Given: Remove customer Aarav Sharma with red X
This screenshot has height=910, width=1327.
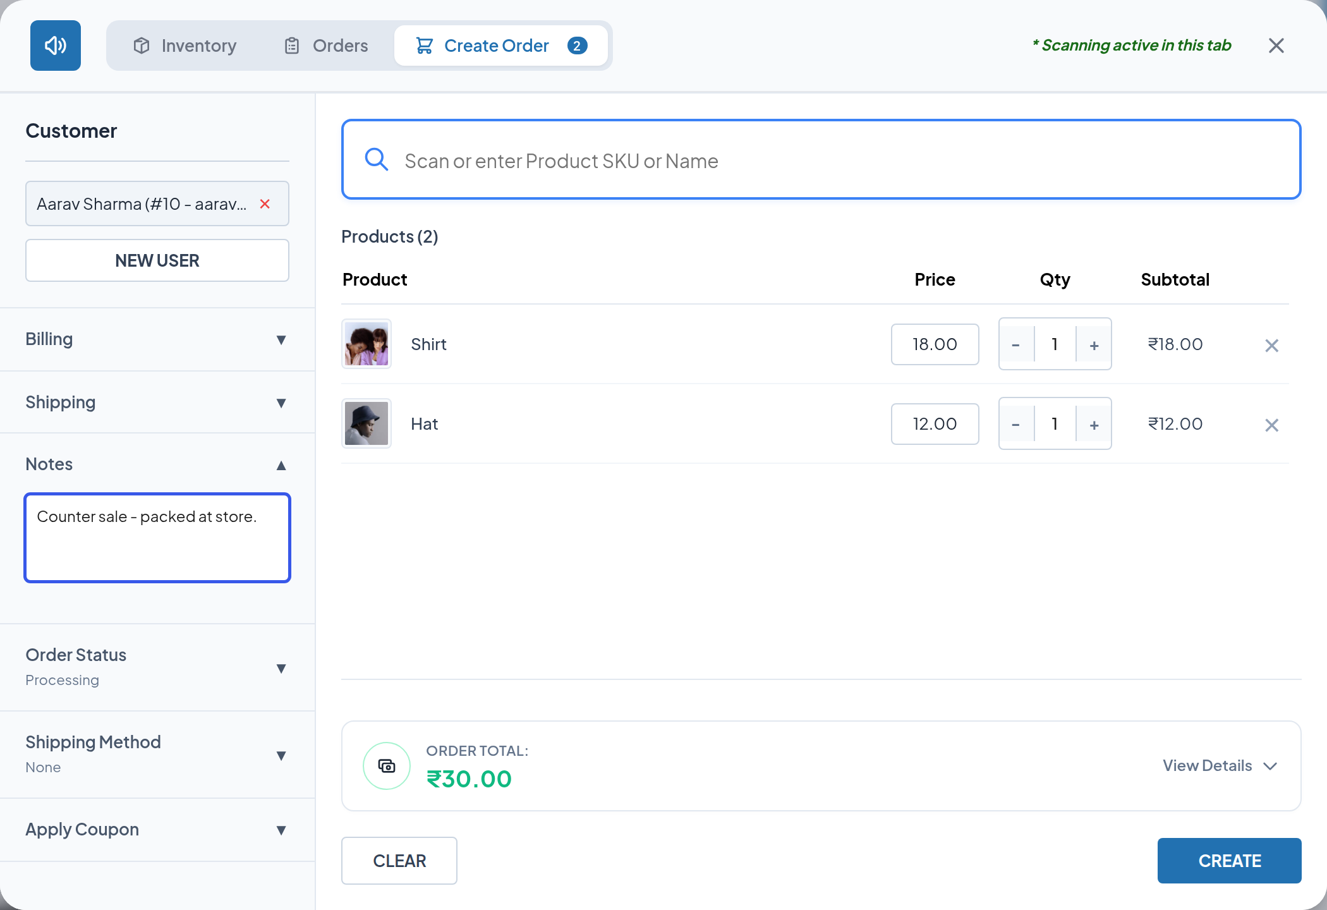Looking at the screenshot, I should tap(265, 203).
